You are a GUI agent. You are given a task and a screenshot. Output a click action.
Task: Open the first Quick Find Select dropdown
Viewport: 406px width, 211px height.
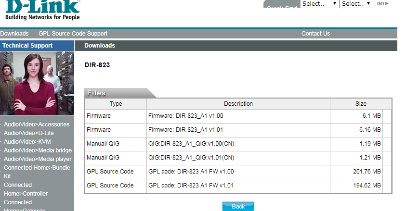tap(319, 4)
